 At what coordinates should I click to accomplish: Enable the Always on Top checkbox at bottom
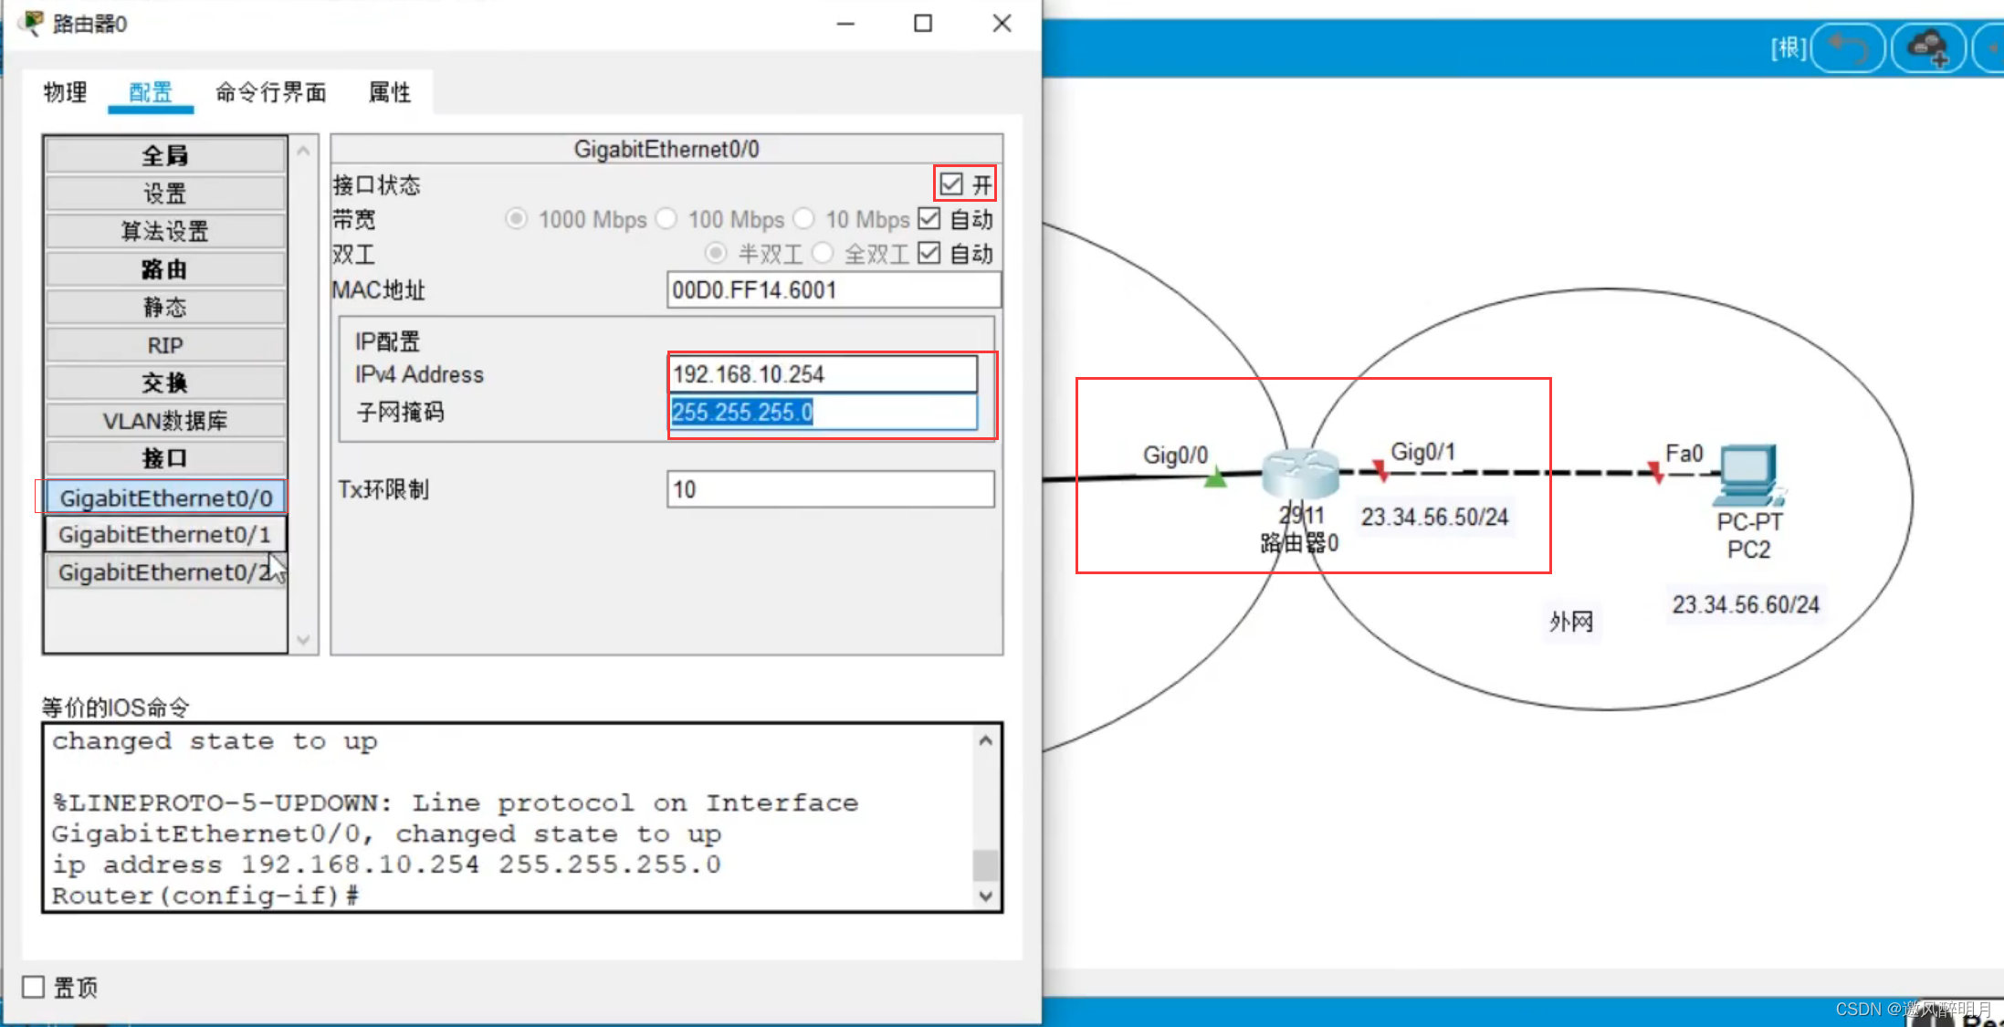pos(34,987)
